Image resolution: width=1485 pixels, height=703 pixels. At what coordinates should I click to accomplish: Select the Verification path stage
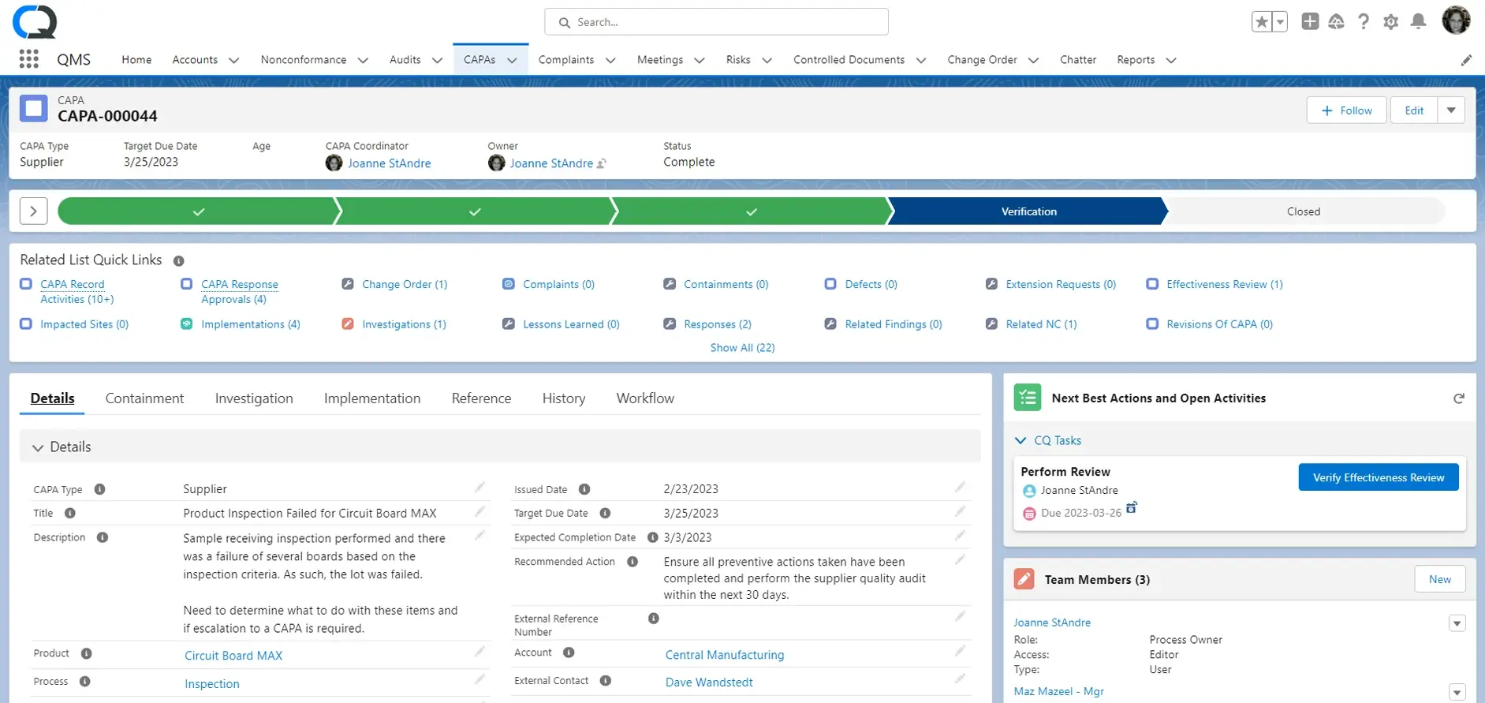pos(1028,211)
